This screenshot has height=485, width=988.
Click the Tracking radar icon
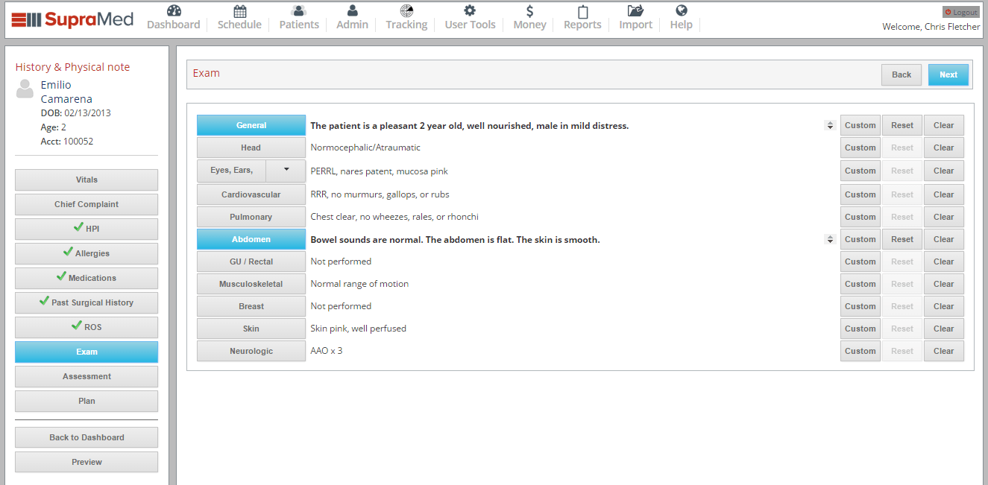[406, 11]
